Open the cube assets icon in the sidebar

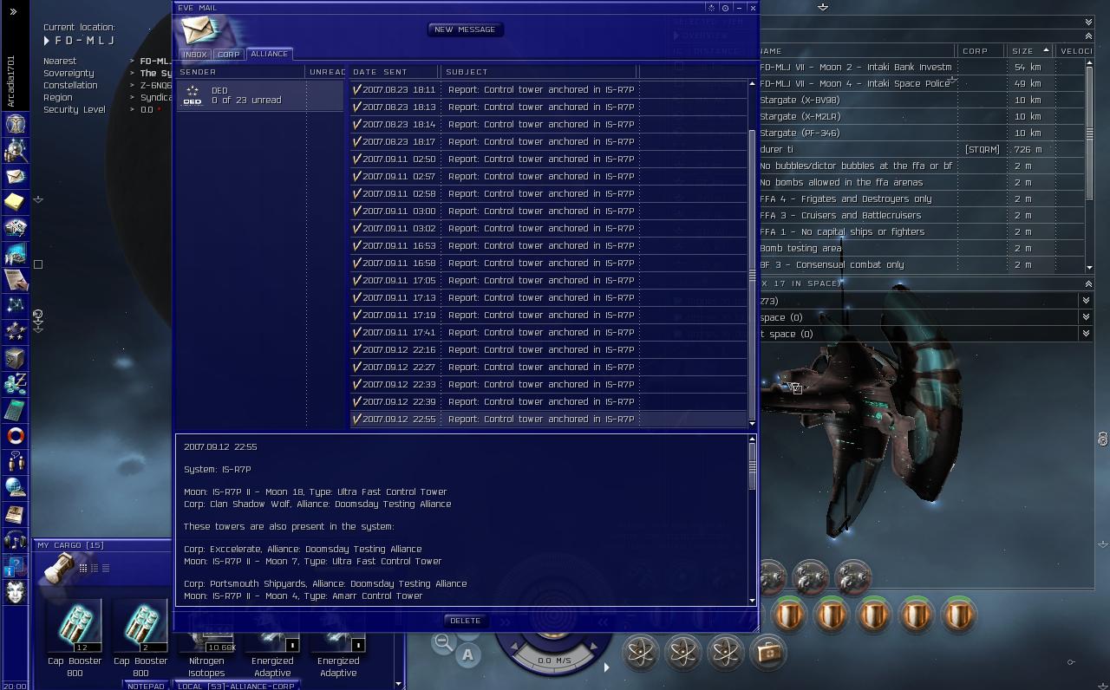pos(15,358)
